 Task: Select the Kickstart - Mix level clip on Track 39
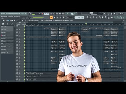41,72
